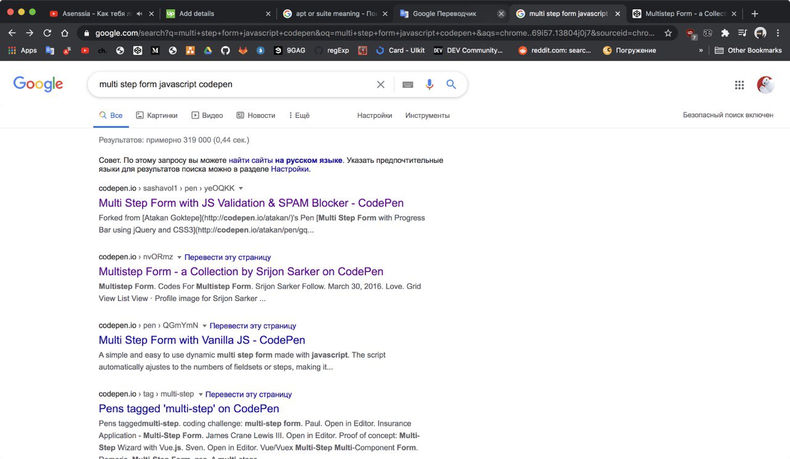This screenshot has height=459, width=790.
Task: Open the CodePen bookmark icon
Action: [x=138, y=51]
